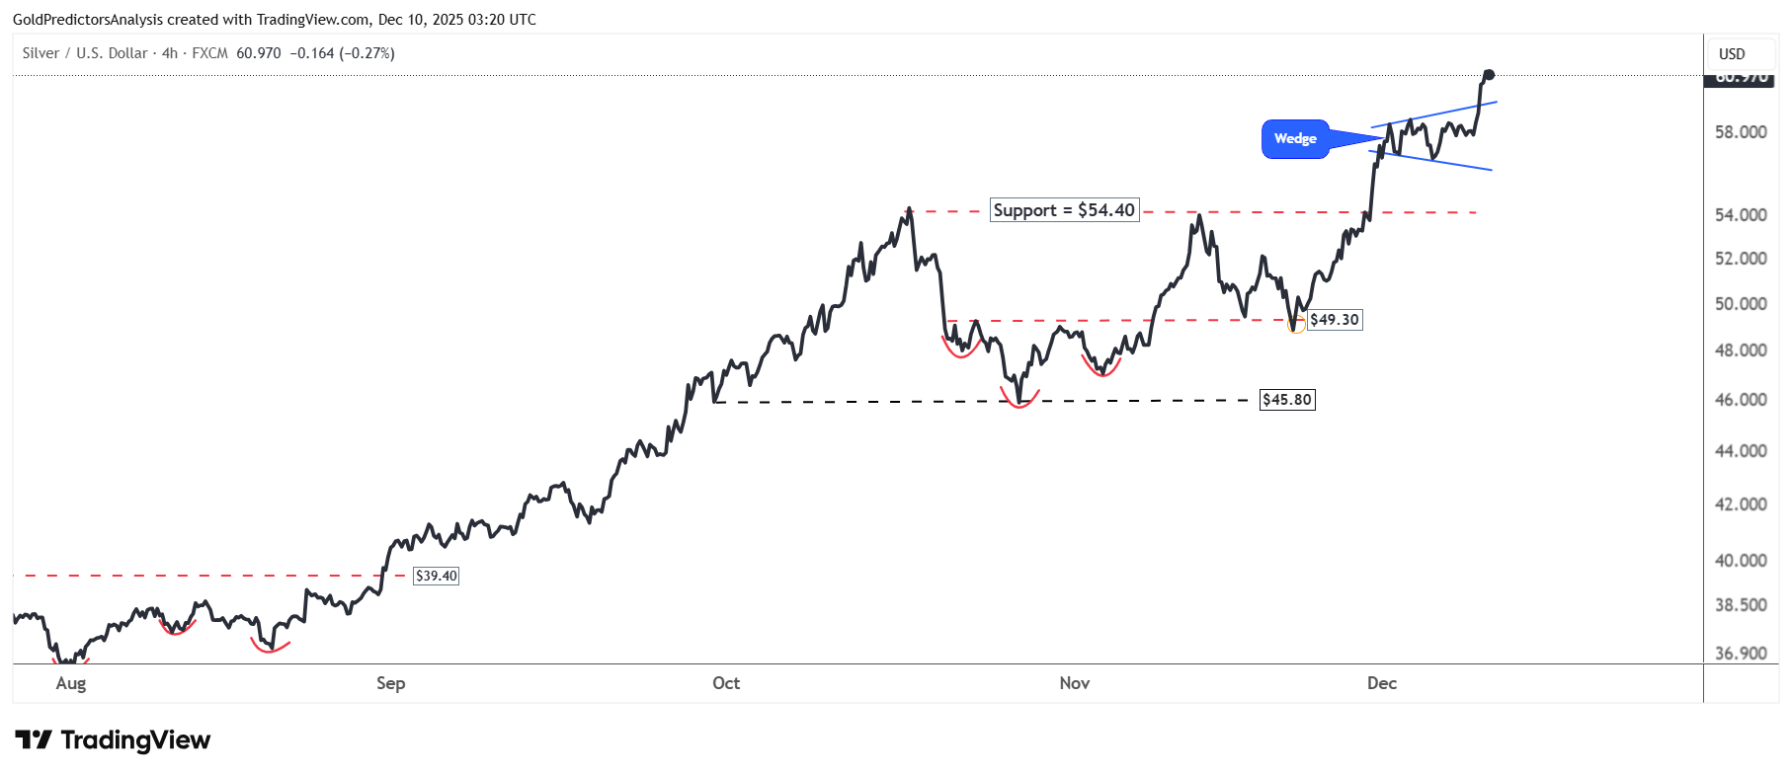Click the 46.000 level on the price axis

click(1741, 400)
